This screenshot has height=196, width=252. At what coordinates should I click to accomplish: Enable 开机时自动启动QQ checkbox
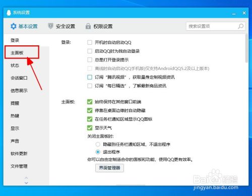[x=90, y=42]
